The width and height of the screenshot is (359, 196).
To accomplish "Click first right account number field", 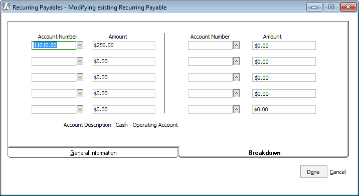I will (211, 45).
